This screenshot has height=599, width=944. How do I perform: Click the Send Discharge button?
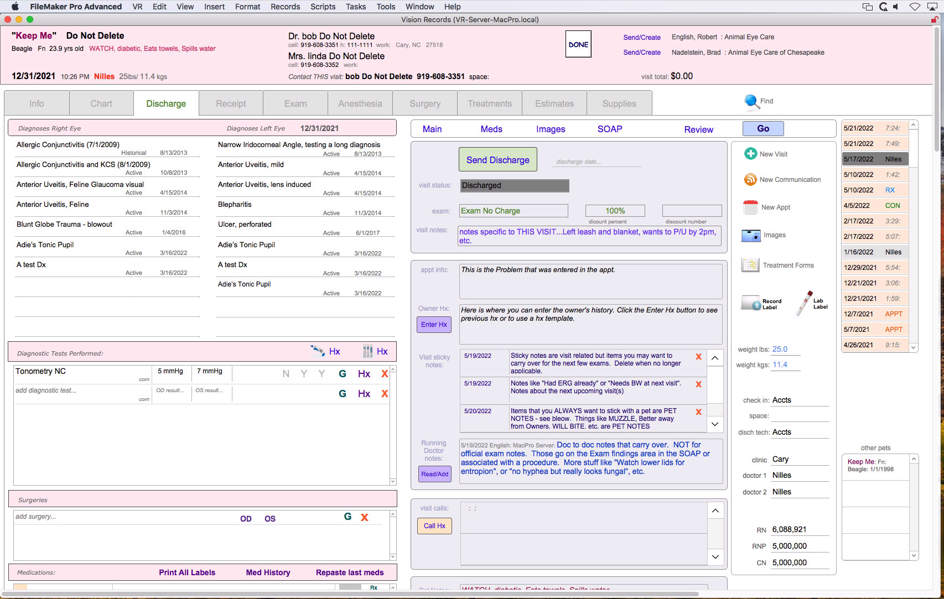coord(498,159)
